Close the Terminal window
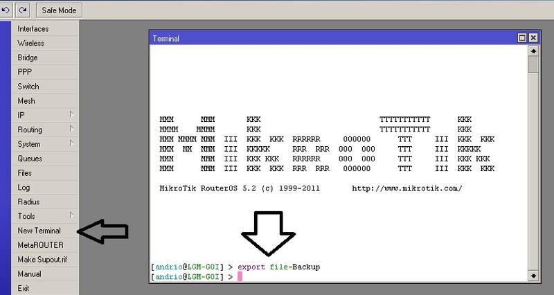 (533, 38)
